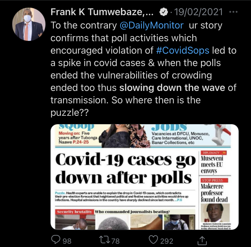Image resolution: width=251 pixels, height=247 pixels.
Task: Click the verified badge beside the name
Action: pyautogui.click(x=163, y=12)
